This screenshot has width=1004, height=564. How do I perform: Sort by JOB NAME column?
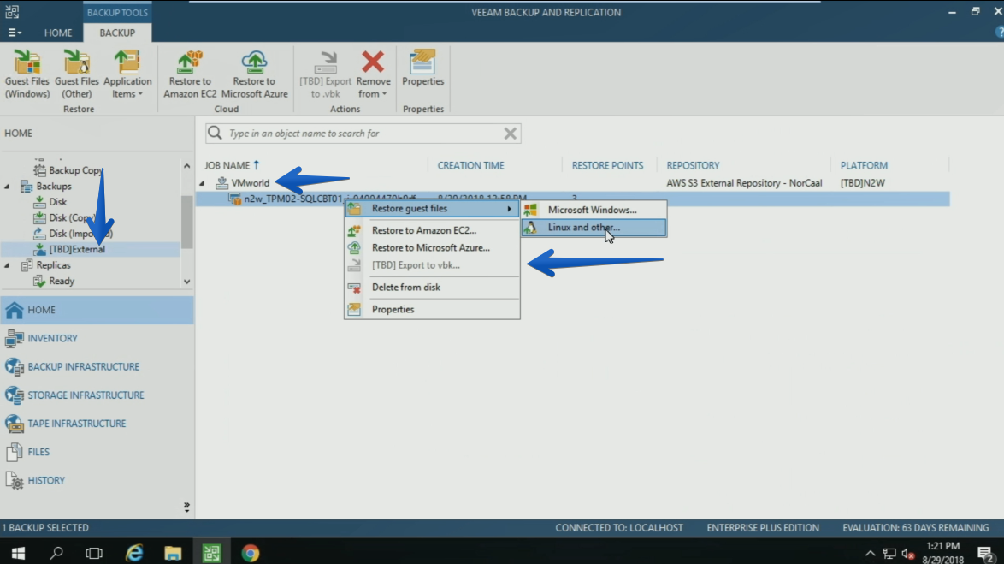pyautogui.click(x=232, y=165)
